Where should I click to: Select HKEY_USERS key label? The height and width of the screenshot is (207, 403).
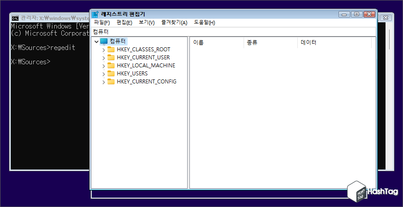coord(132,74)
